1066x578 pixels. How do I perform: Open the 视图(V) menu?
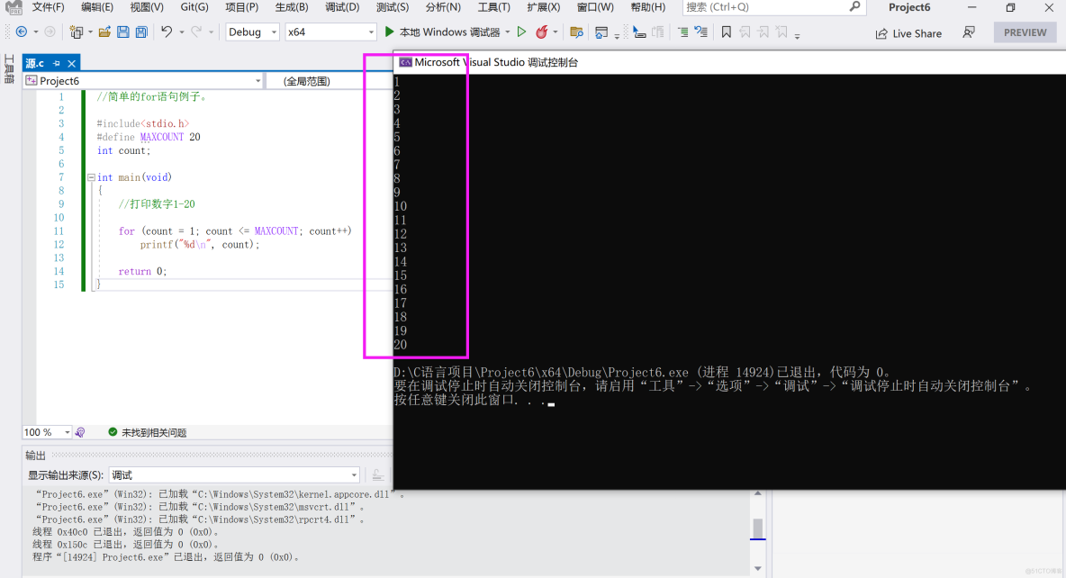(x=147, y=7)
